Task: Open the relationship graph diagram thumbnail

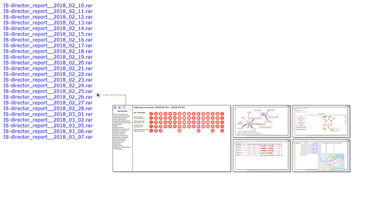Action: [261, 121]
